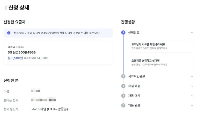Select the 요금제를 변경하고 싶다면 card
The height and width of the screenshot is (113, 202).
(x=161, y=62)
